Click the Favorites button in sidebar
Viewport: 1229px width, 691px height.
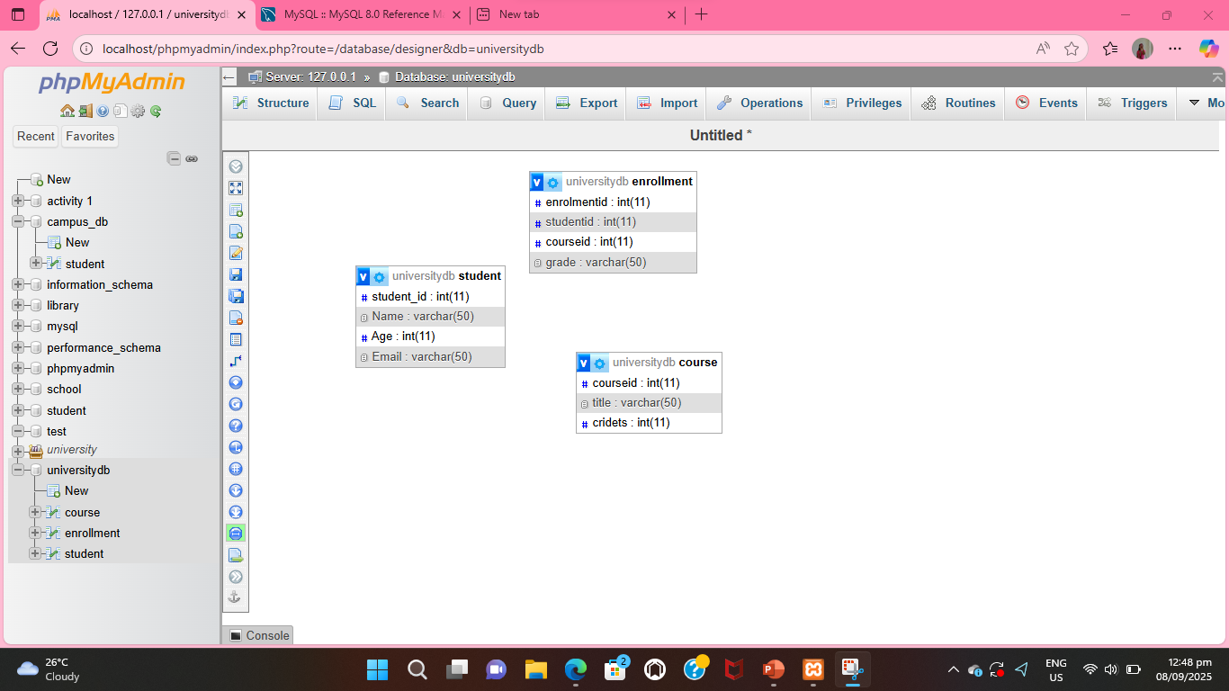(90, 137)
